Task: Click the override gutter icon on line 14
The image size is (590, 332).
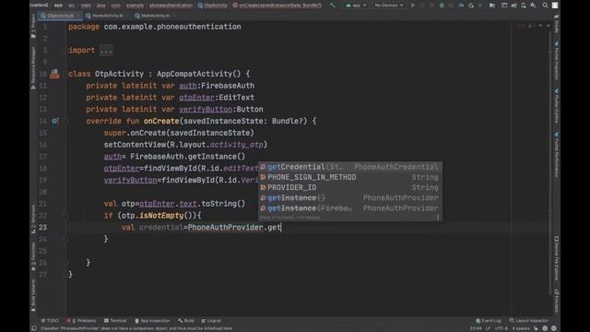Action: point(54,121)
